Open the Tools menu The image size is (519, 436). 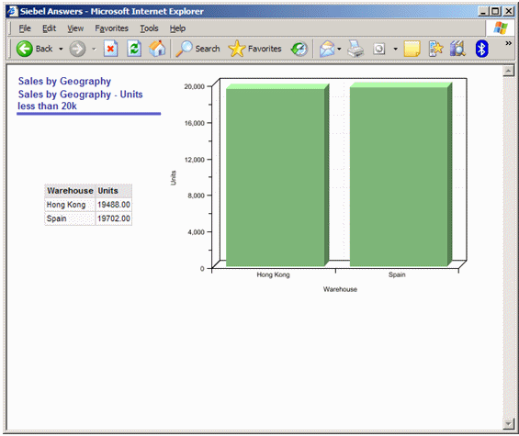149,28
